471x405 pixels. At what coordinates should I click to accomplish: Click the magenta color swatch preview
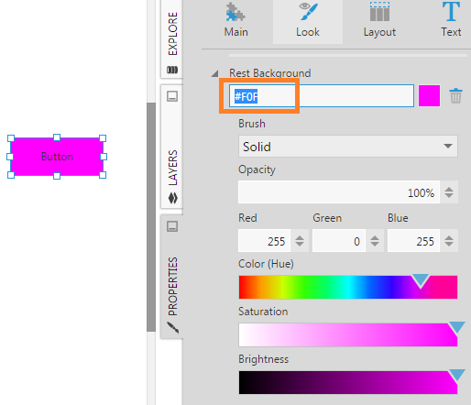(x=429, y=96)
